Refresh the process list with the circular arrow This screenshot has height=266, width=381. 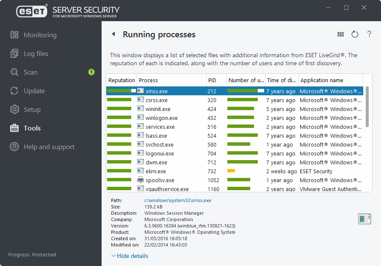(x=355, y=34)
